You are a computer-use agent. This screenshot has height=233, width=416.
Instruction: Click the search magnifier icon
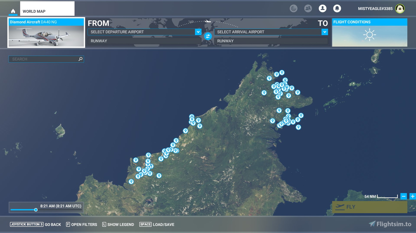(x=80, y=59)
